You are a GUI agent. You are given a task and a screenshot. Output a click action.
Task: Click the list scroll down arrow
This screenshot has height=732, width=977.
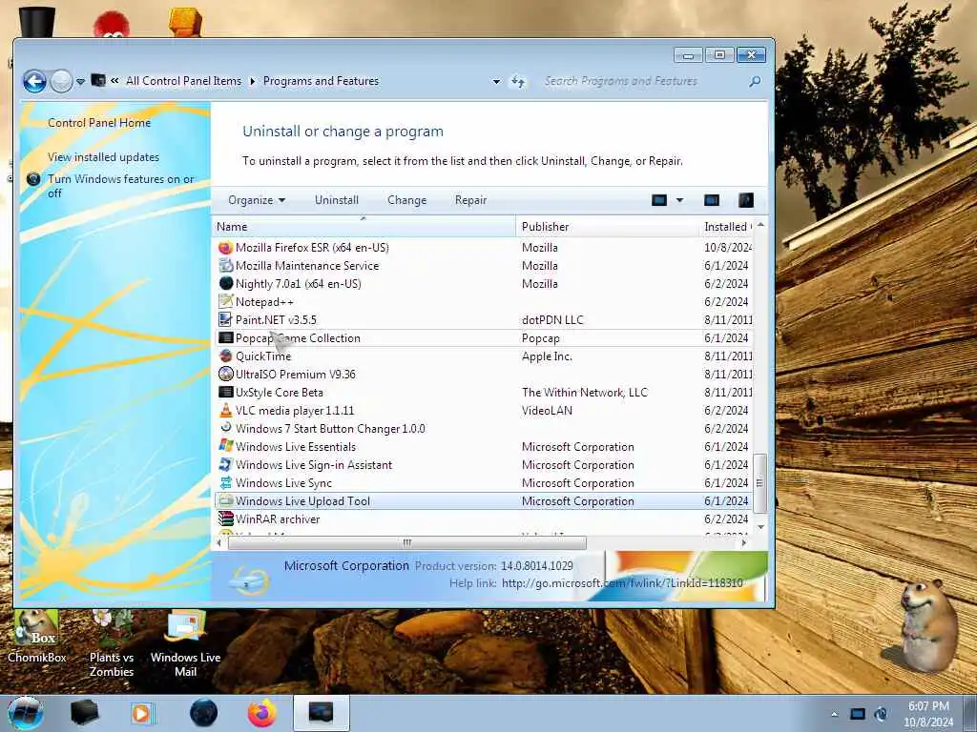760,526
